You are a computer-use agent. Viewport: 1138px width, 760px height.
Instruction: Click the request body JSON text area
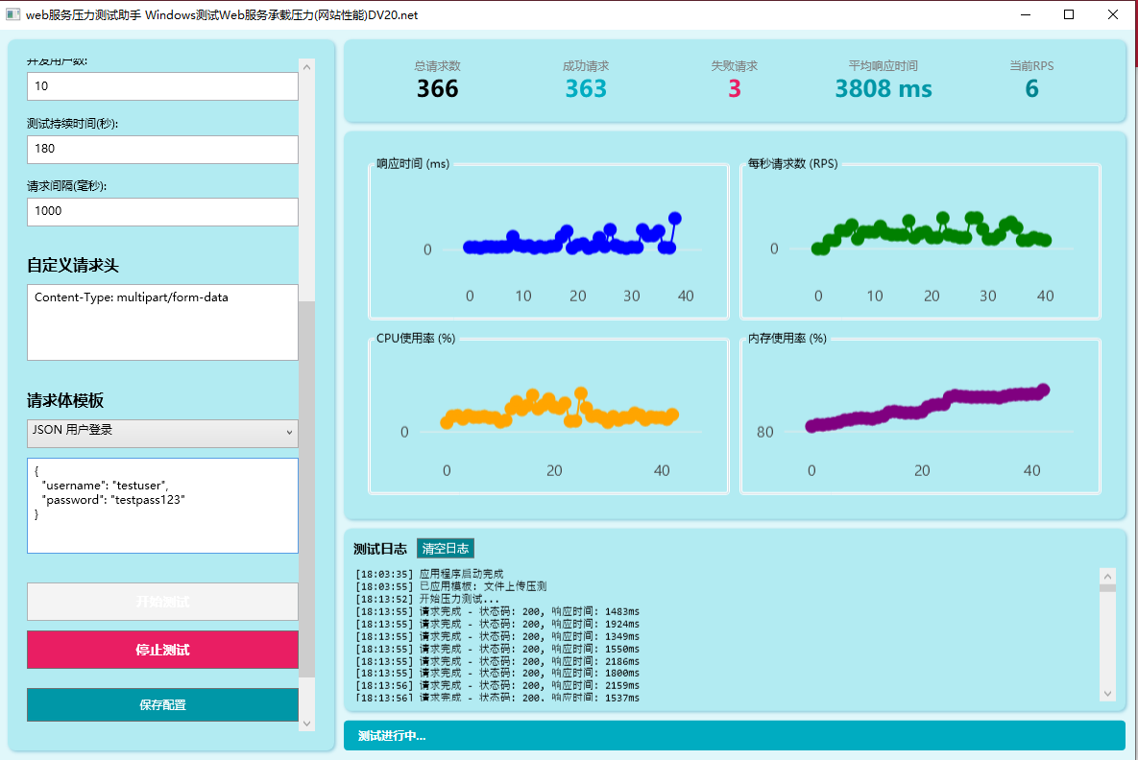tap(162, 505)
